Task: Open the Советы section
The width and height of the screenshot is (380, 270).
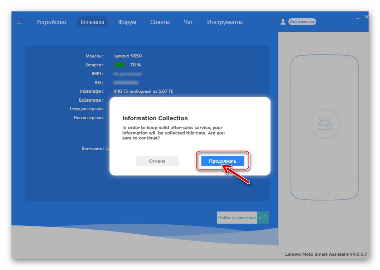Action: (160, 22)
